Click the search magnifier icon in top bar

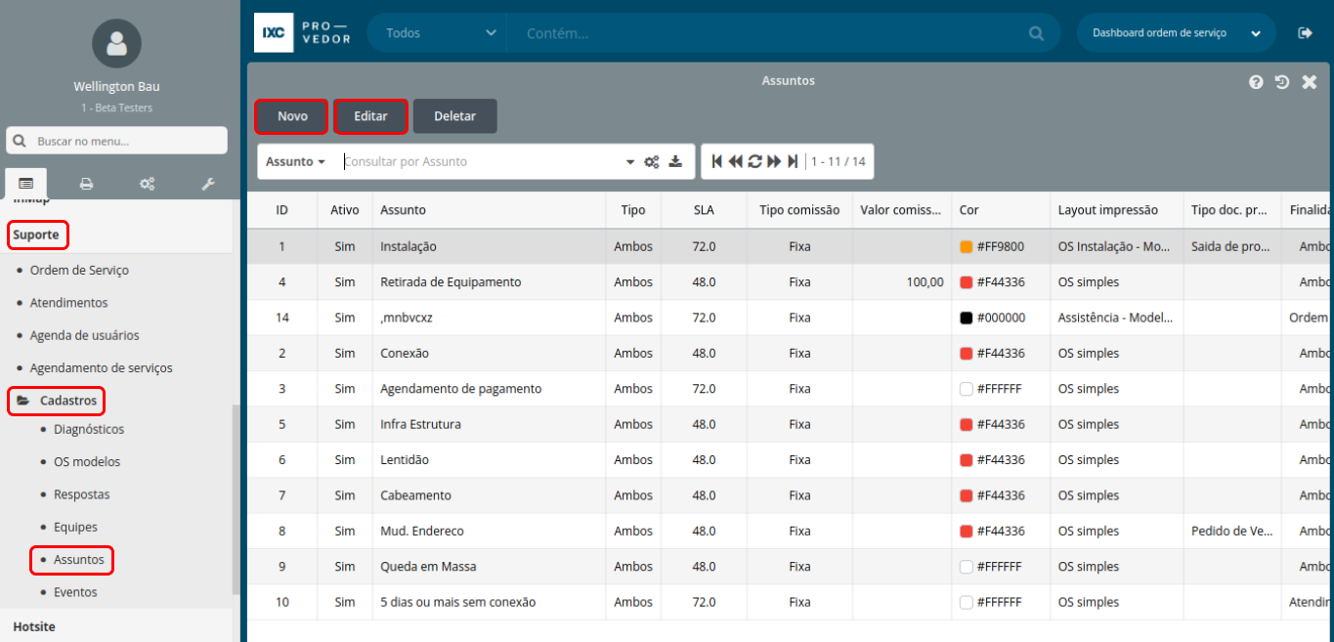(1036, 33)
